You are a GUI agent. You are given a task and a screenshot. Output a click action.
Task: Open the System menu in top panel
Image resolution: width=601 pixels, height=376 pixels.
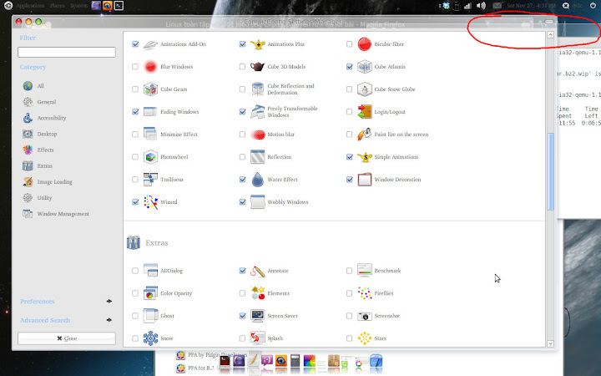79,6
